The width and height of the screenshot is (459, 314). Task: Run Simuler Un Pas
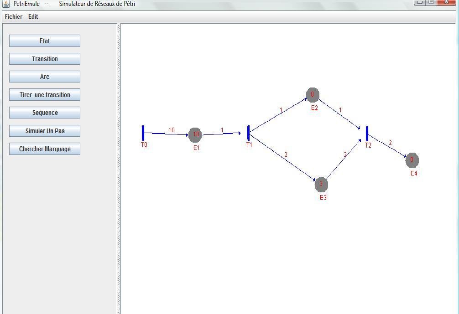[45, 131]
